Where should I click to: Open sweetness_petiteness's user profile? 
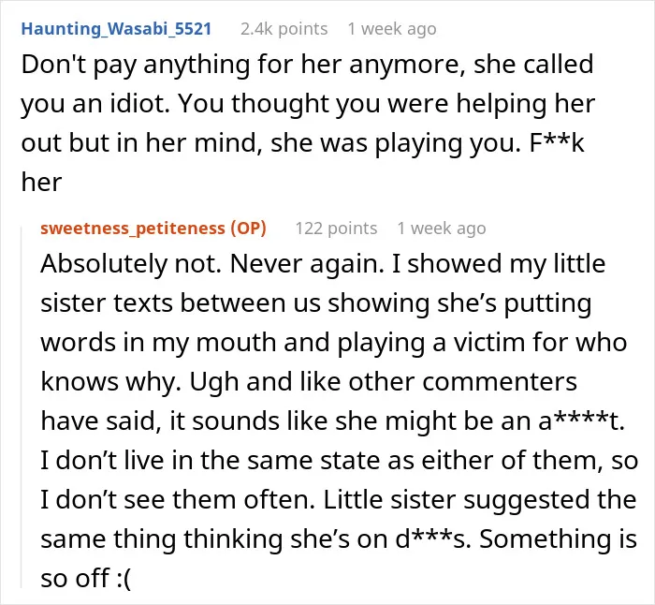133,229
